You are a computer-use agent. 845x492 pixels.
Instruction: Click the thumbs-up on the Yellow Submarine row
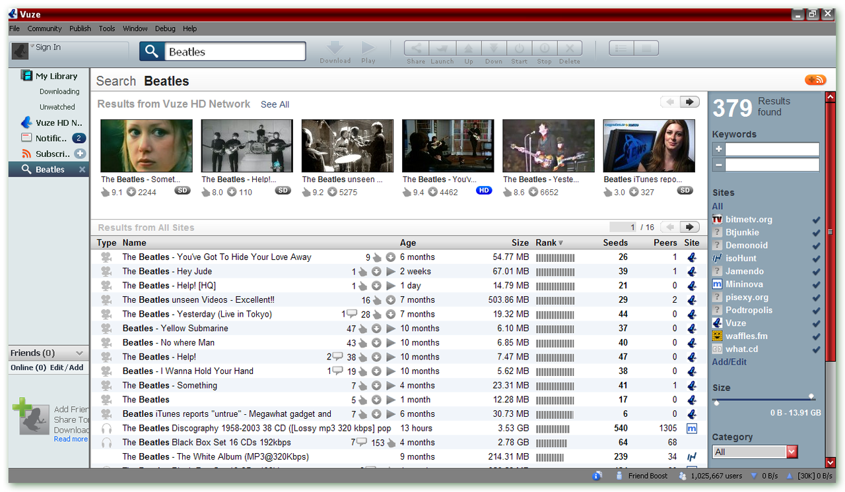362,328
